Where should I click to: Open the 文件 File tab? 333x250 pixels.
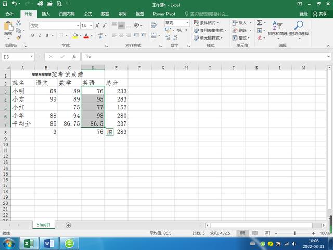click(9, 14)
